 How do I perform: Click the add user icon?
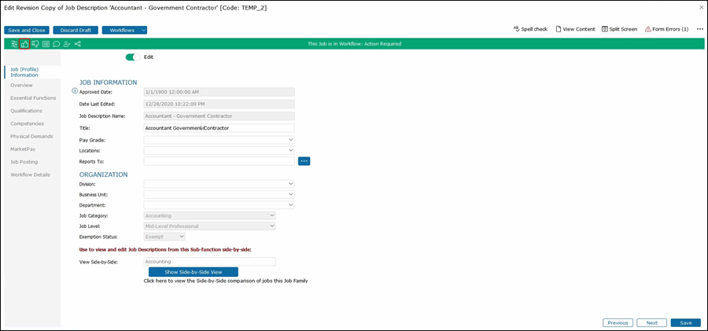click(x=67, y=44)
